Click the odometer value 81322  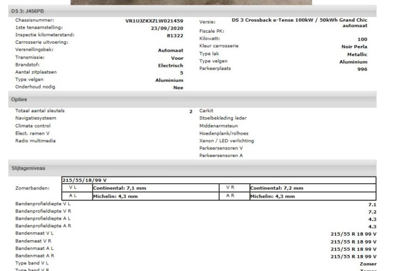click(x=175, y=36)
